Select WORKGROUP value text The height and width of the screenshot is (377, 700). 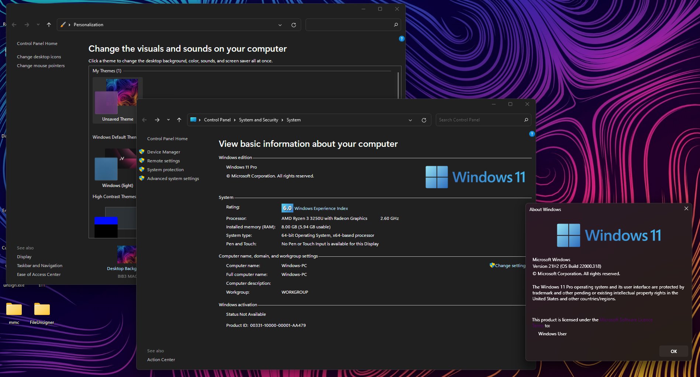click(x=294, y=292)
